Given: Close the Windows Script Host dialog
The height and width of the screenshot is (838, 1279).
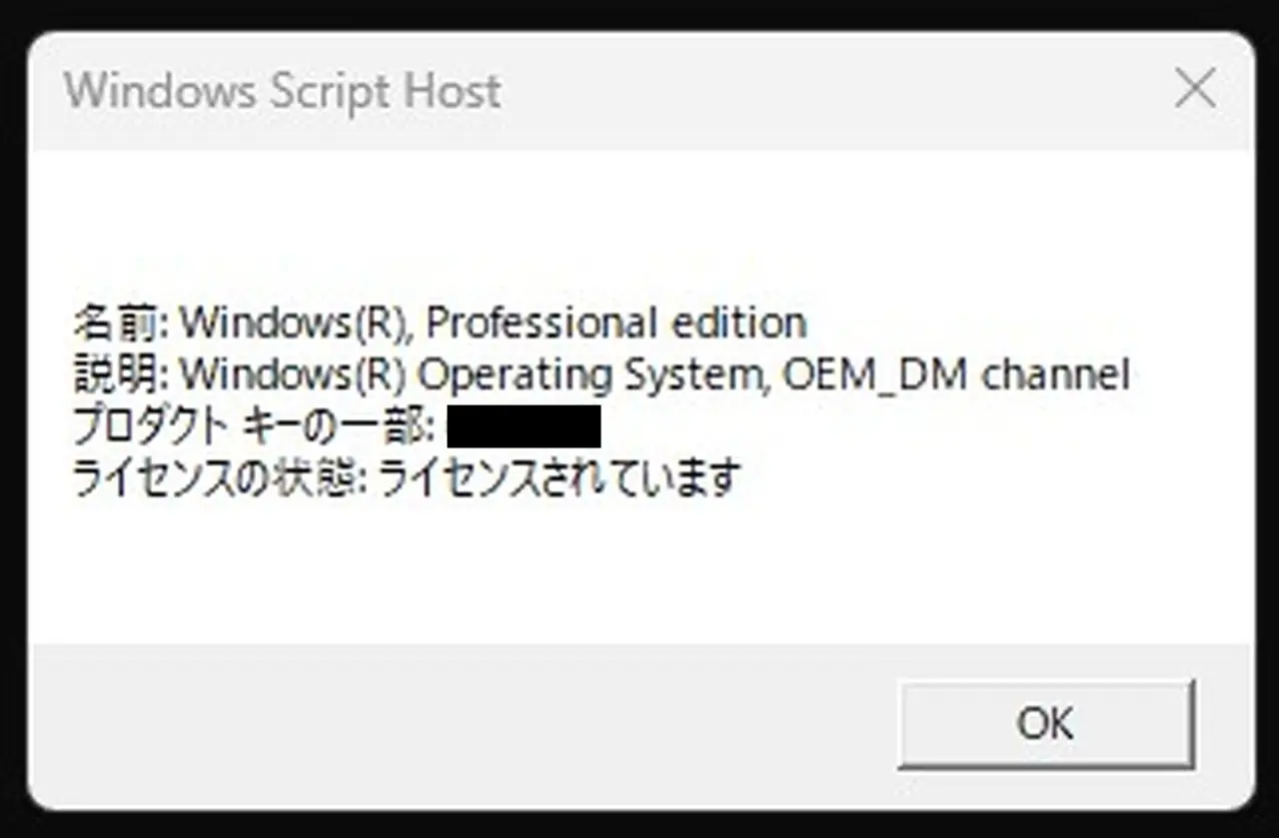Looking at the screenshot, I should (1194, 91).
